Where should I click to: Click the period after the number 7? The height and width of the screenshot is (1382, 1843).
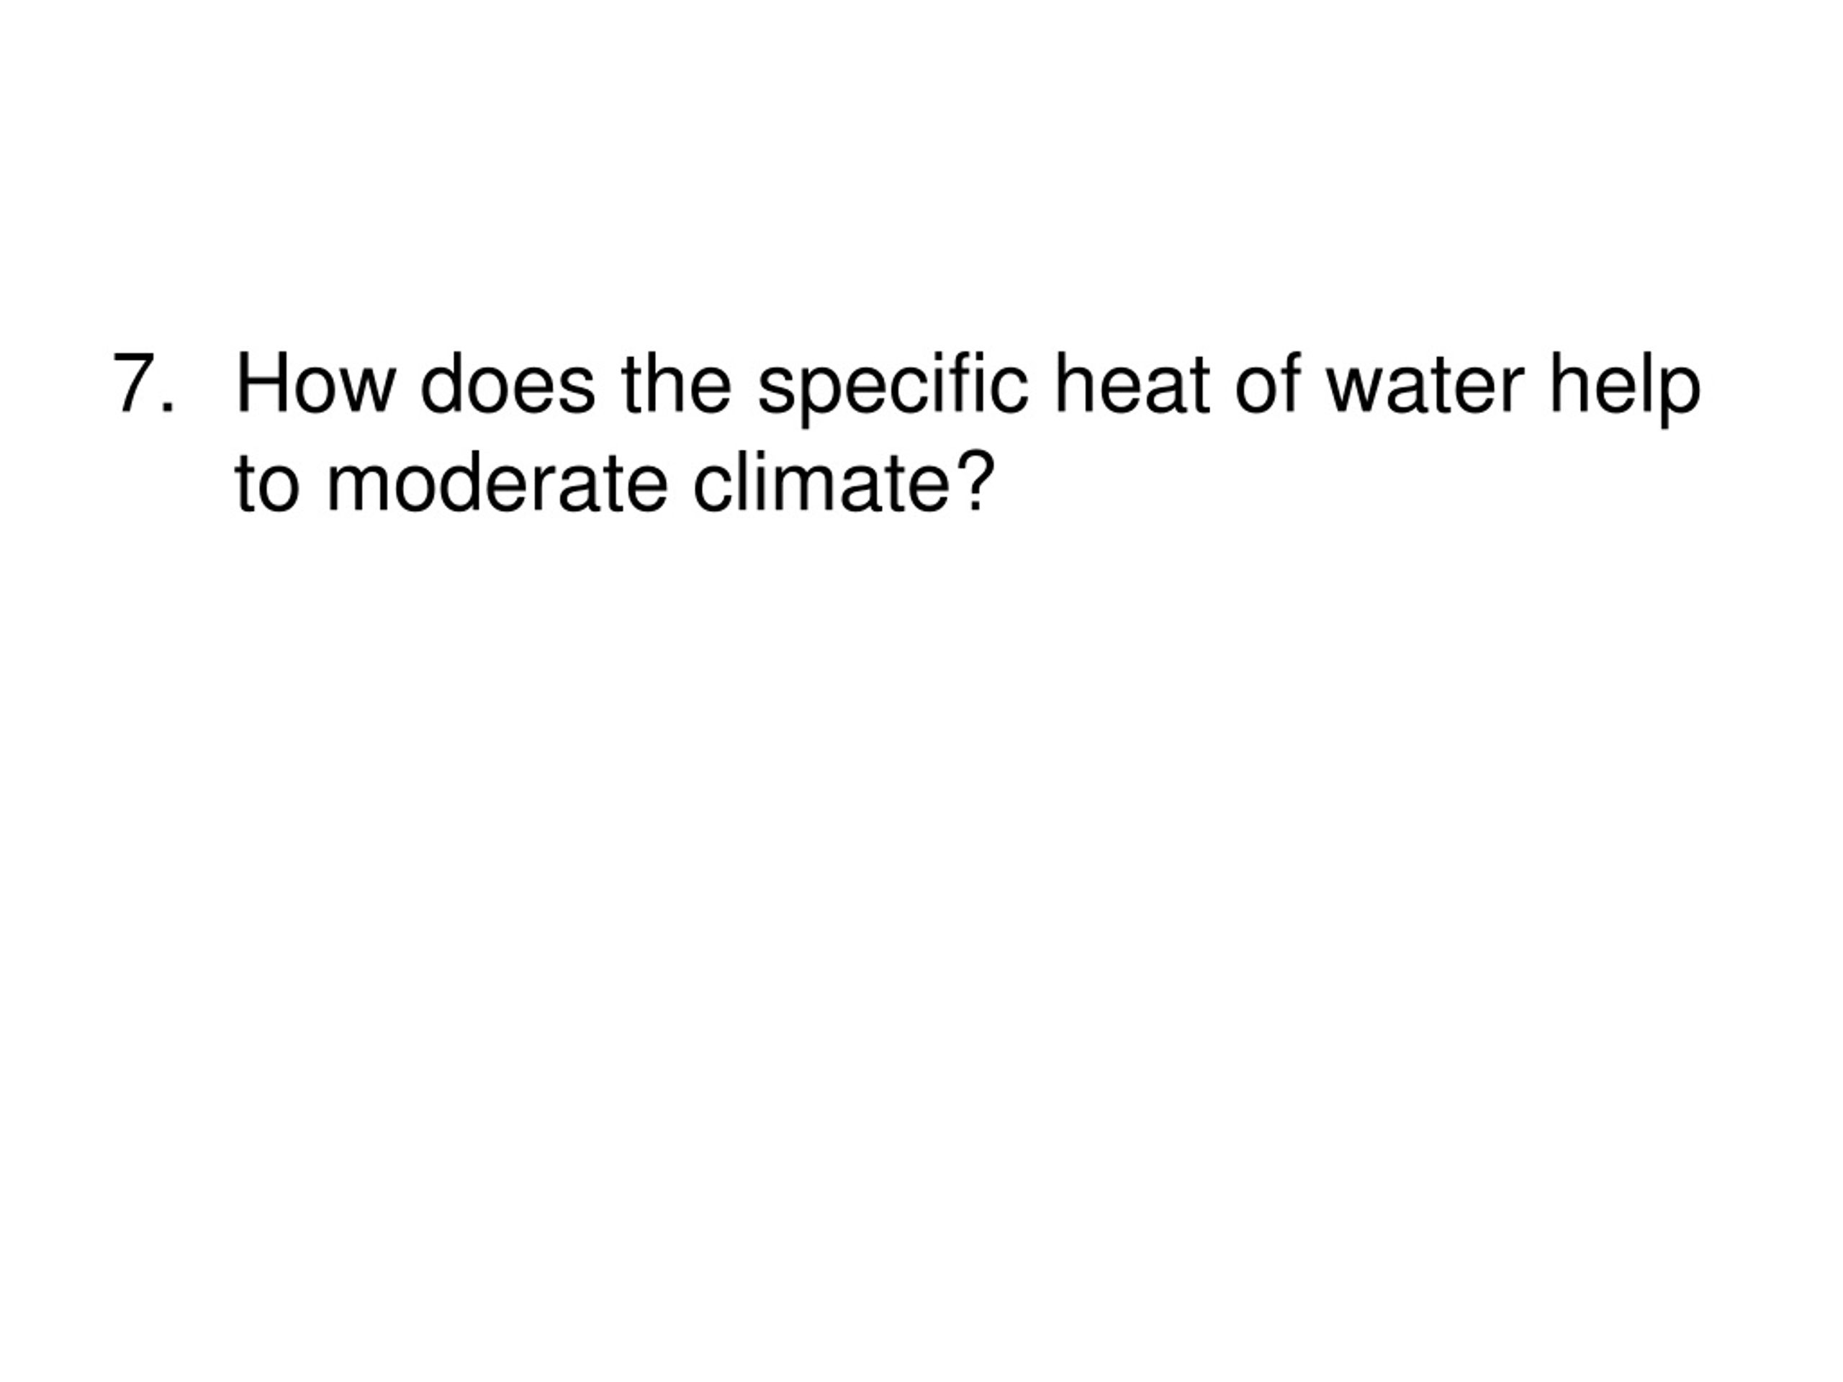169,407
